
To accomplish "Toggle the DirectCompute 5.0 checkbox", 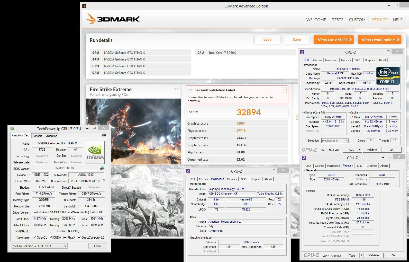I will click(x=79, y=238).
